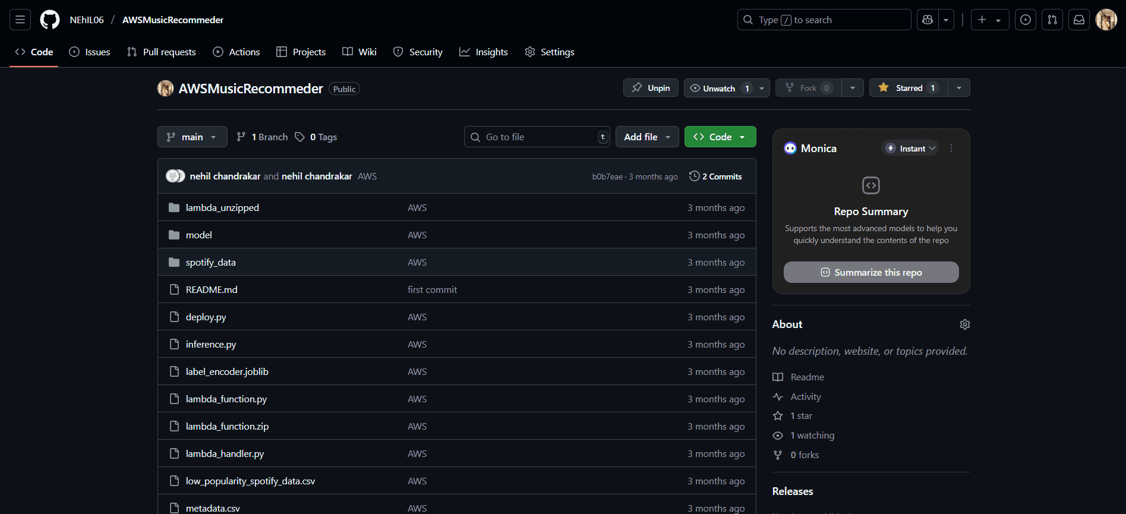Open the pull requests icon in header
The image size is (1126, 514).
click(1052, 20)
